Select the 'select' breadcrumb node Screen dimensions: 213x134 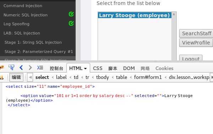(x=42, y=77)
